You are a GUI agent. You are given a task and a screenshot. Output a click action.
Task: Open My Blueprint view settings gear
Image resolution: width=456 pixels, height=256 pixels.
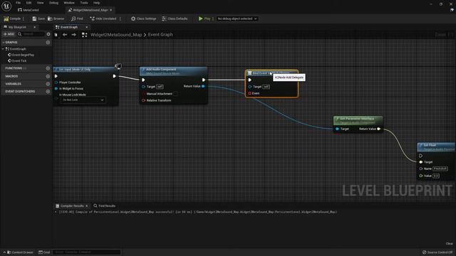click(x=48, y=34)
